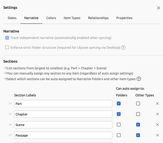Image resolution: width=163 pixels, height=143 pixels.
Task: Close the Settings dialog
Action: (x=159, y=8)
